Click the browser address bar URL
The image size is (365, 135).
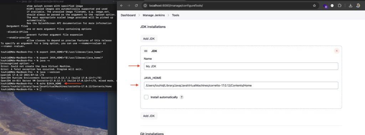(x=176, y=6)
